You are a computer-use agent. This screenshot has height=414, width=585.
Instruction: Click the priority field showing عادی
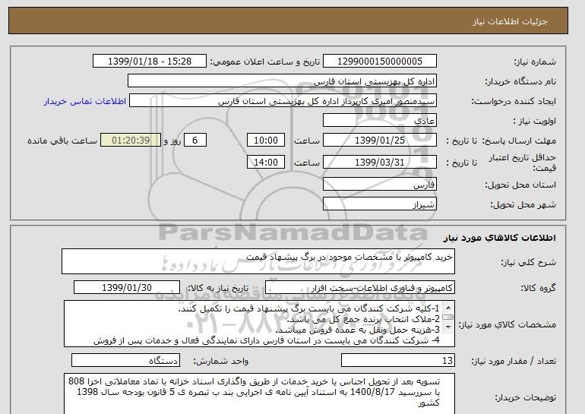coord(379,121)
